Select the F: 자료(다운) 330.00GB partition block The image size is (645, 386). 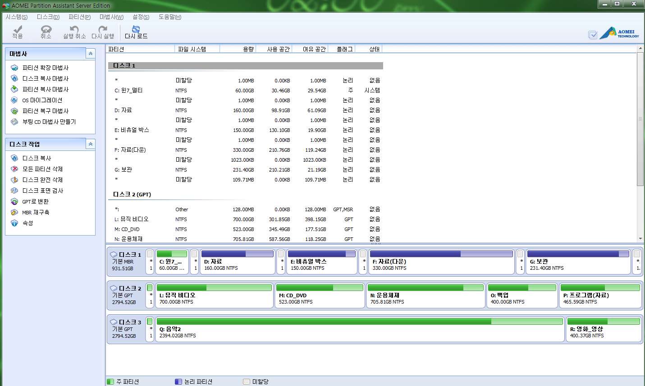(x=441, y=262)
